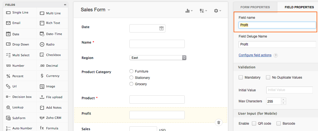Open the calendar picker in Date field
Screen dimensions: 318x131
coord(161,28)
